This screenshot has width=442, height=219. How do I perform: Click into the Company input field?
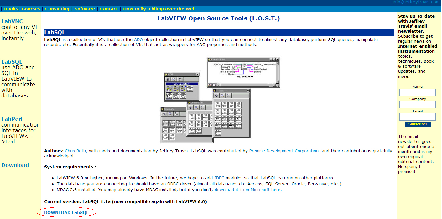coord(417,105)
